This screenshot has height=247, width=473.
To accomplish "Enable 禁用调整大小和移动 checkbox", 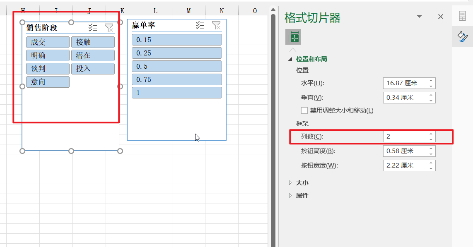I will pos(304,110).
